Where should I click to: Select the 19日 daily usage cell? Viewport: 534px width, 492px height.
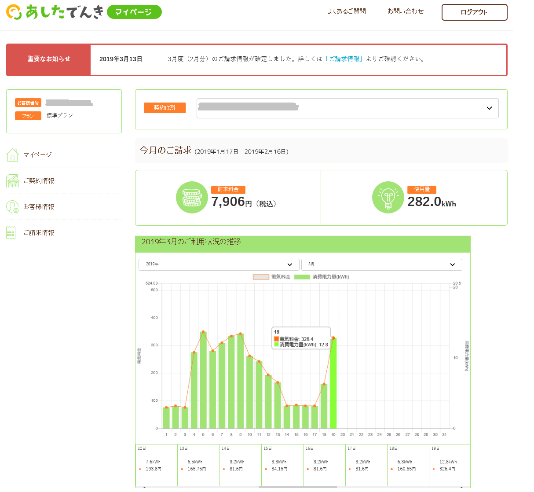coord(450,465)
